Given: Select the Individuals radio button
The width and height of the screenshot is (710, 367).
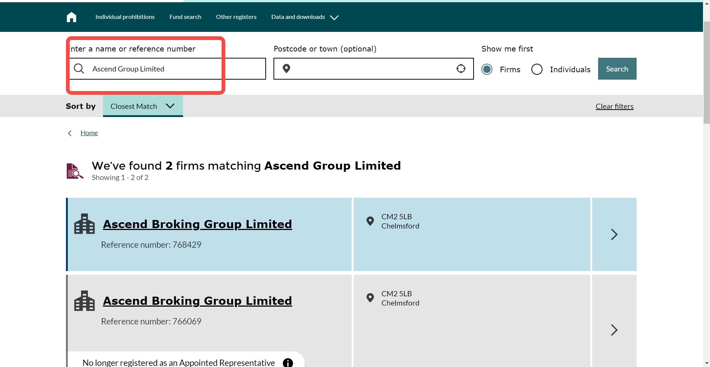Looking at the screenshot, I should click(x=537, y=69).
